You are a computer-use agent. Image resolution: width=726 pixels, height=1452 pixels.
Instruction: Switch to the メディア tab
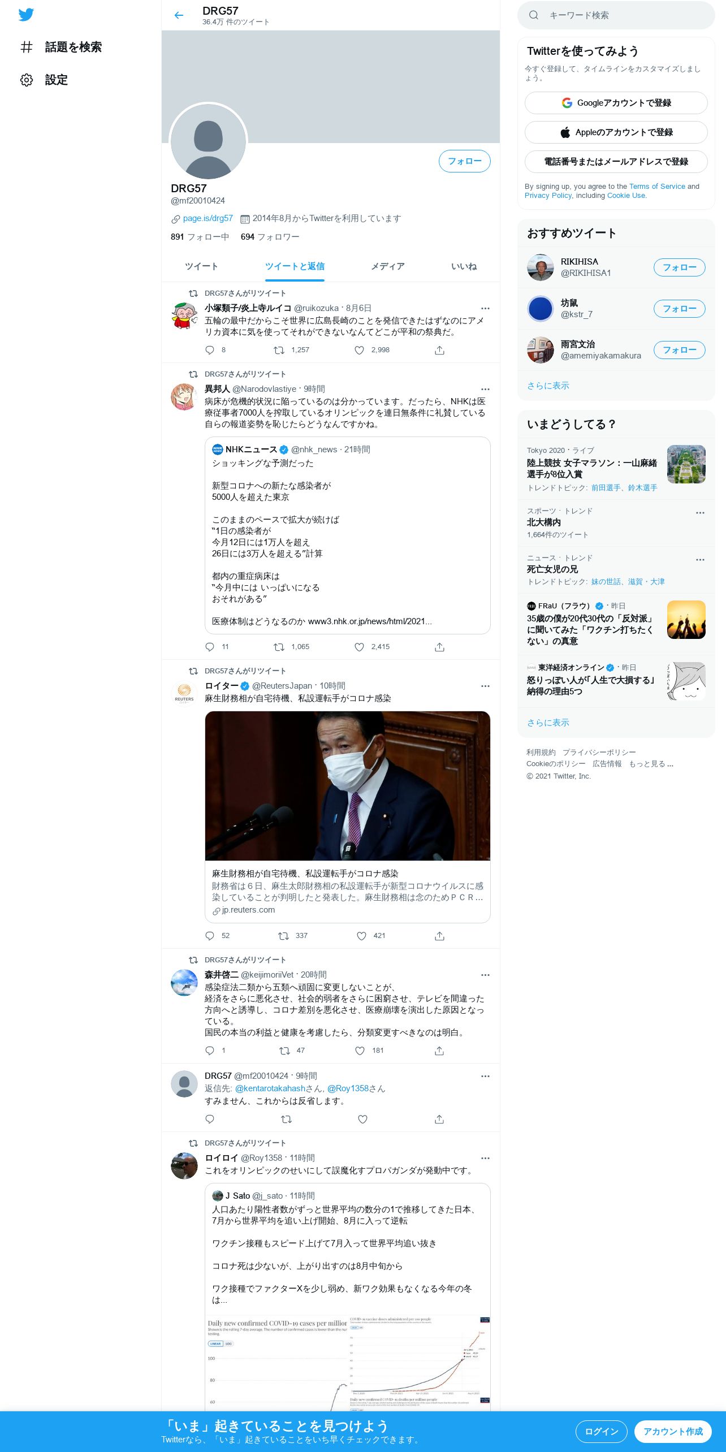pyautogui.click(x=387, y=266)
